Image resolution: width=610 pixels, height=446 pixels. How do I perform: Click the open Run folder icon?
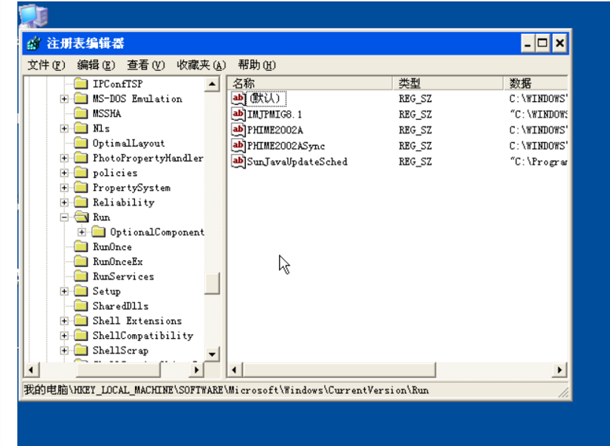click(81, 217)
